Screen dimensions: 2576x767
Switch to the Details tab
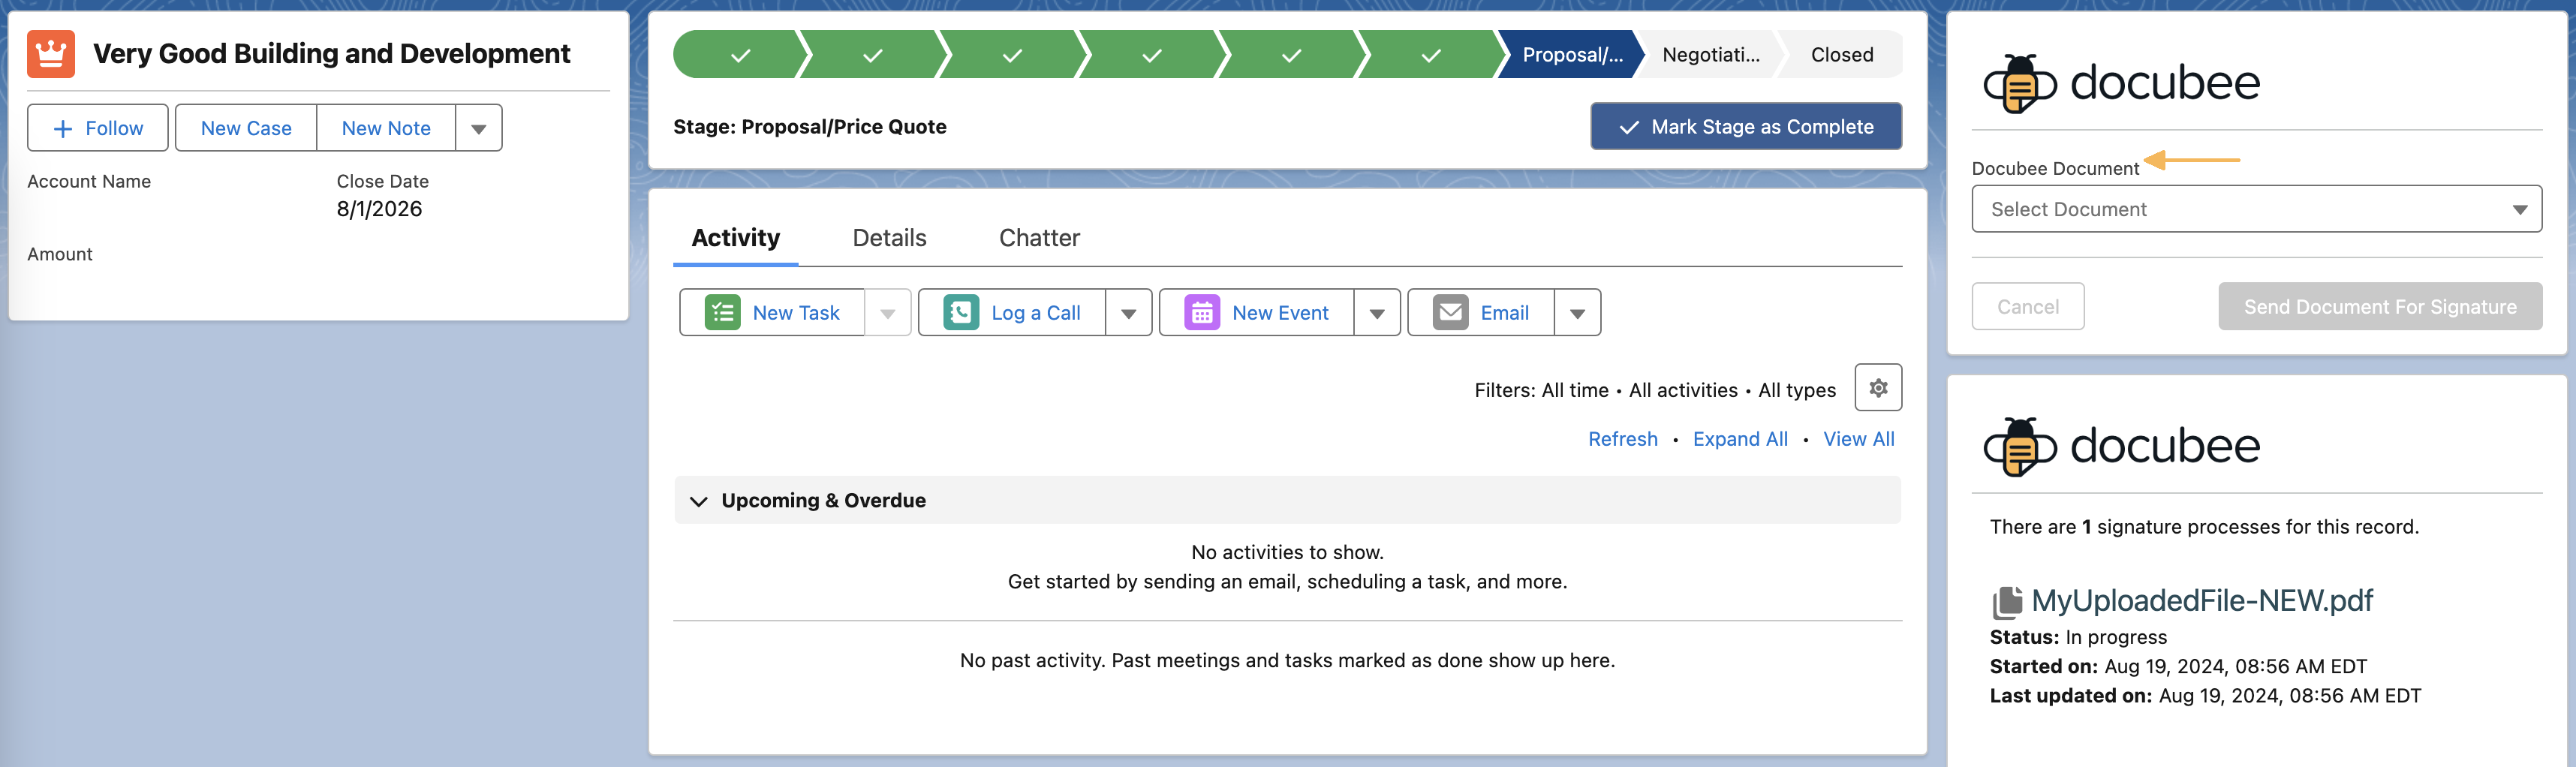[889, 238]
